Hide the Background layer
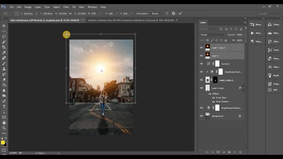 [202, 116]
